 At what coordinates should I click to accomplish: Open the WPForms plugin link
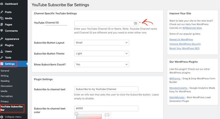pyautogui.click(x=175, y=78)
